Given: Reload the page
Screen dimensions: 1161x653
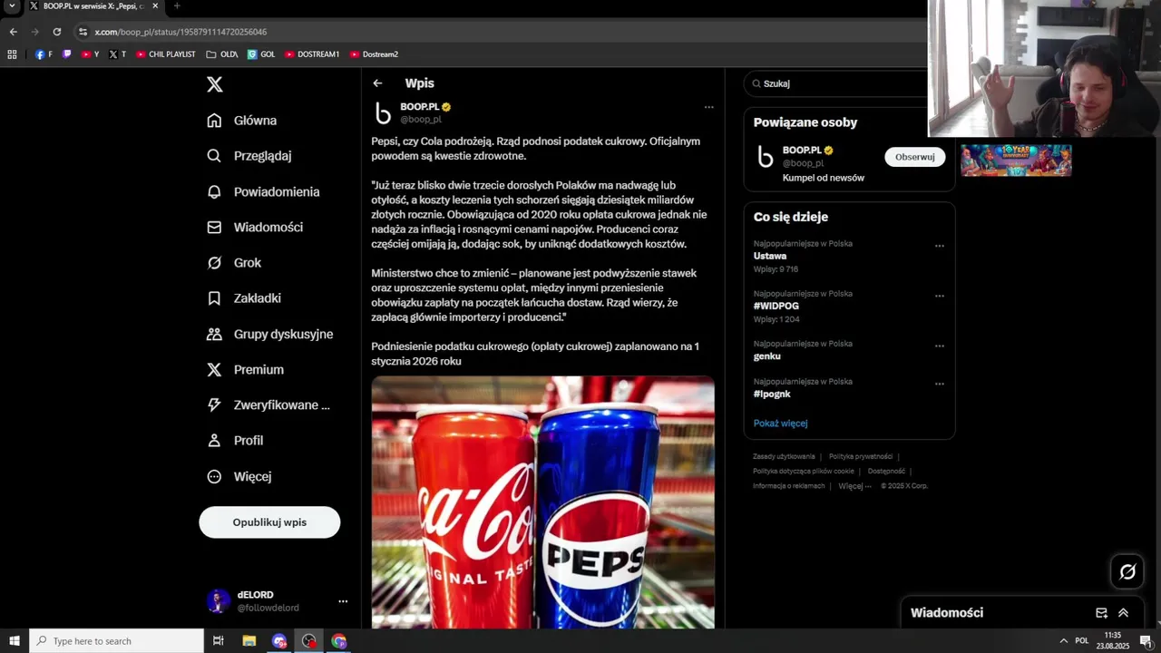Looking at the screenshot, I should click(56, 32).
